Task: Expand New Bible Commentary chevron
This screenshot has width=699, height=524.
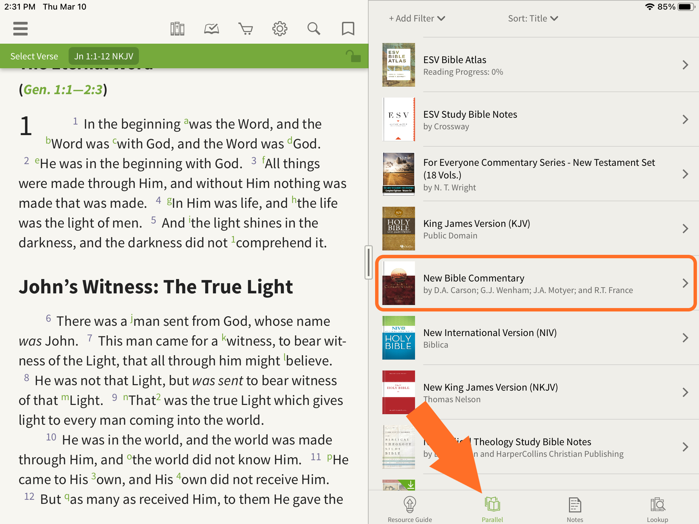Action: click(685, 283)
